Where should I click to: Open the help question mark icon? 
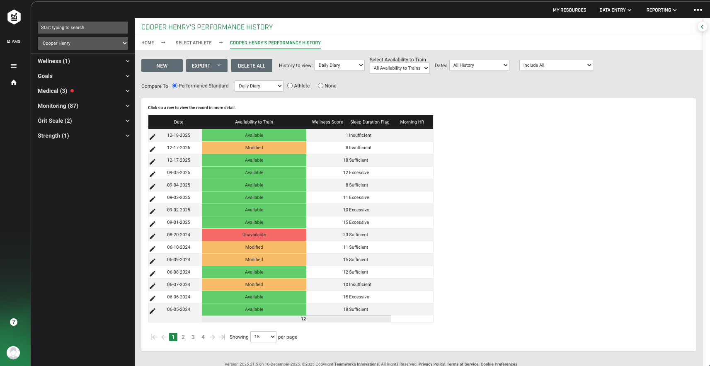pos(14,322)
